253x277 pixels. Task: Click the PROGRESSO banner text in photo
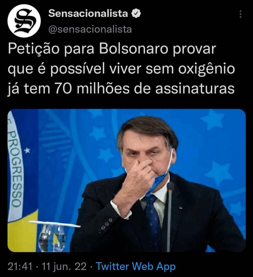click(x=16, y=169)
